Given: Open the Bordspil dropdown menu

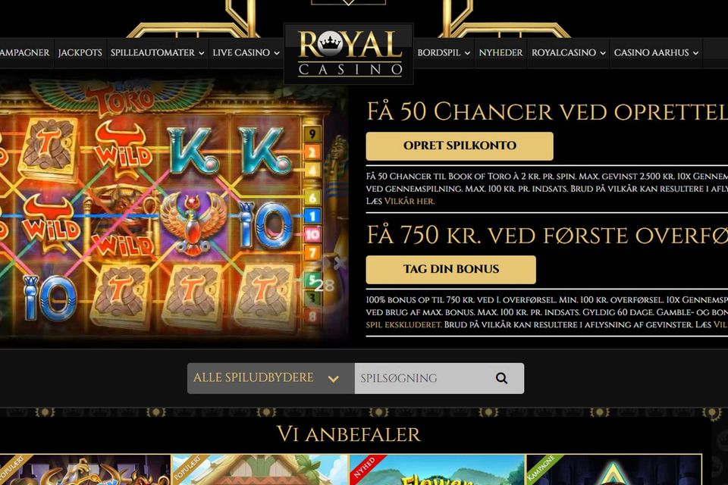Looking at the screenshot, I should 444,53.
